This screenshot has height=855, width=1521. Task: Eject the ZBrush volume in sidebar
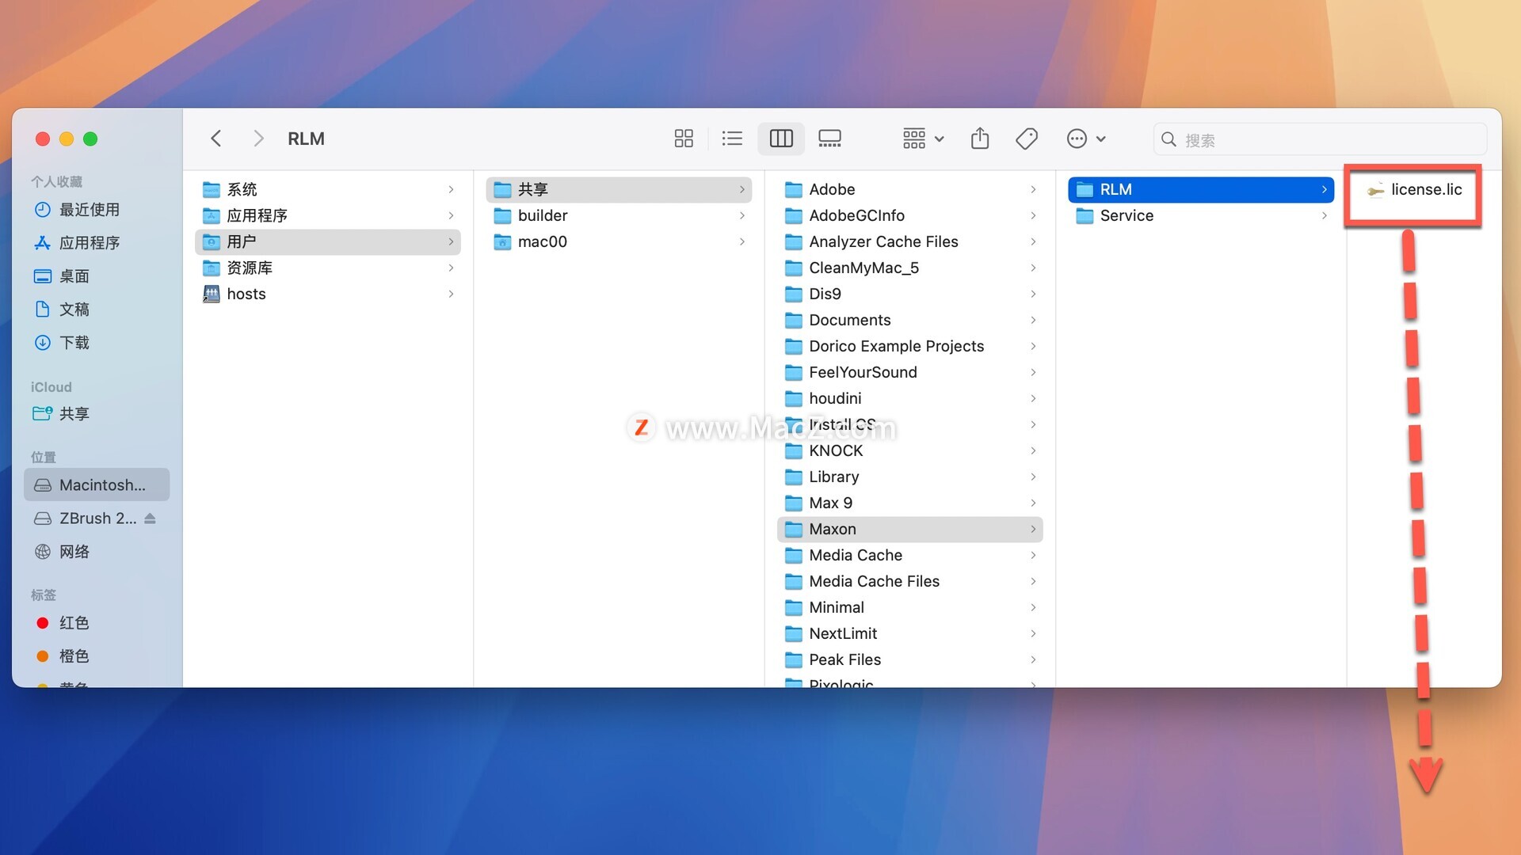pyautogui.click(x=151, y=519)
